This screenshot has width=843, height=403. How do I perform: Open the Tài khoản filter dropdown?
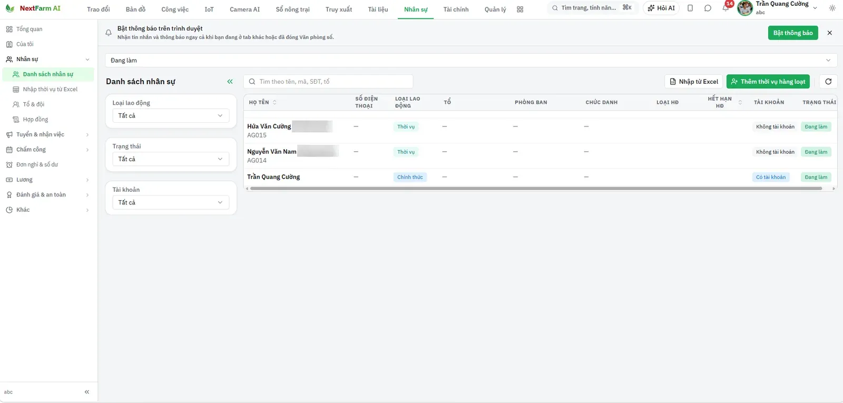tap(171, 202)
